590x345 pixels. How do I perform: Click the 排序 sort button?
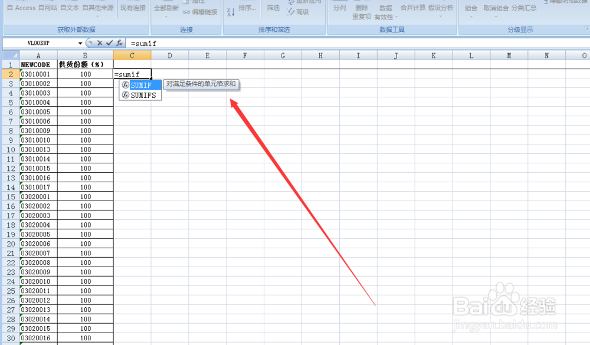tap(247, 8)
